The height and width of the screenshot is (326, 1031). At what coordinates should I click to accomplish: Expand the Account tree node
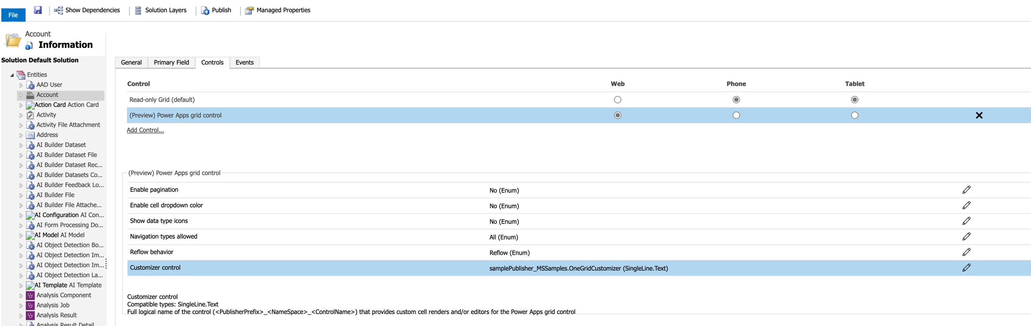[21, 95]
